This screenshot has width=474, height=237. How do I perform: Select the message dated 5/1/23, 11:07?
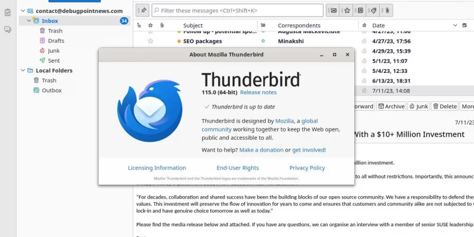[x=390, y=61]
